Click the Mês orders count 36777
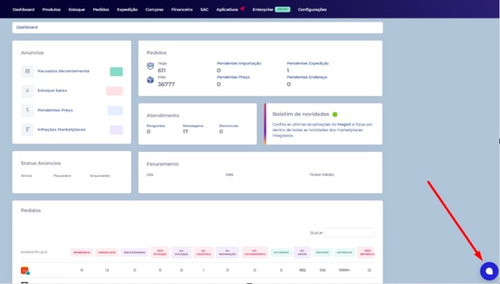Screen dimensions: 500x284 166,84
